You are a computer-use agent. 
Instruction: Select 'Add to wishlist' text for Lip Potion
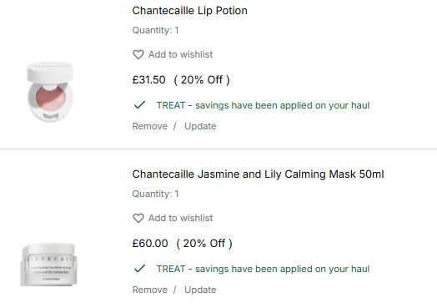click(x=181, y=54)
